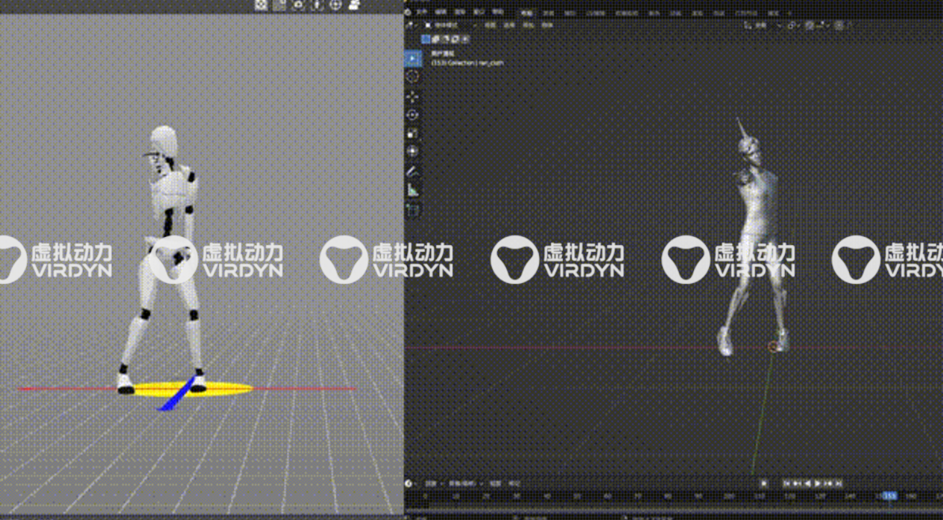Click the Blender logo icon in menu bar
Image resolution: width=943 pixels, height=520 pixels.
[408, 12]
